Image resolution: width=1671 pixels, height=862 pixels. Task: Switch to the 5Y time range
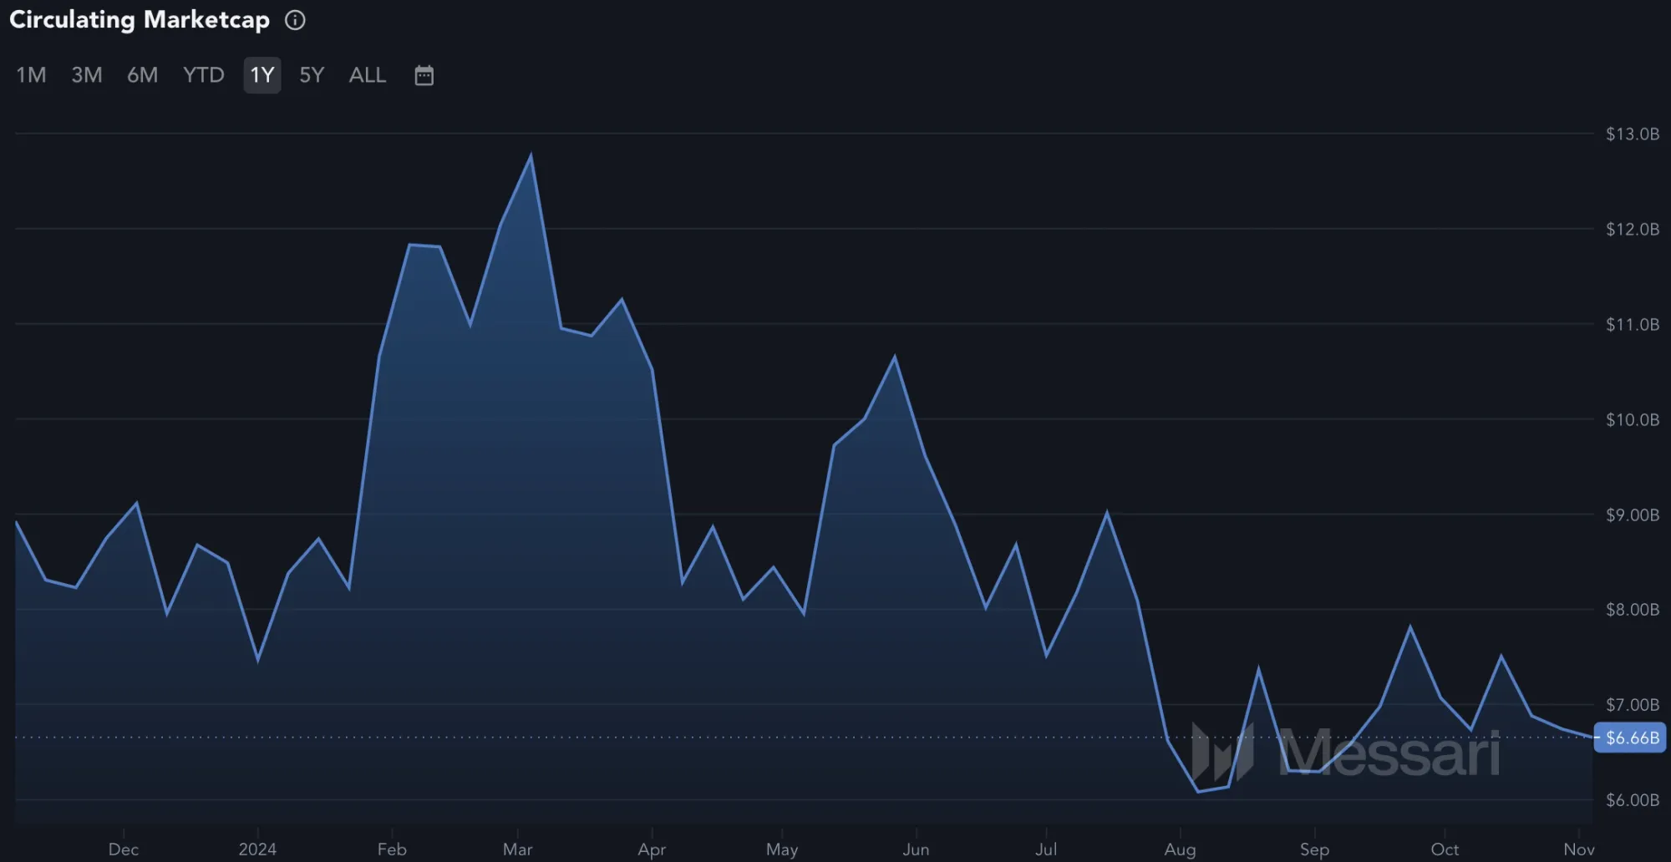312,75
